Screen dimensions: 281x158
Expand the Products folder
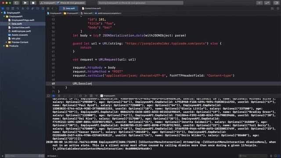(4, 46)
